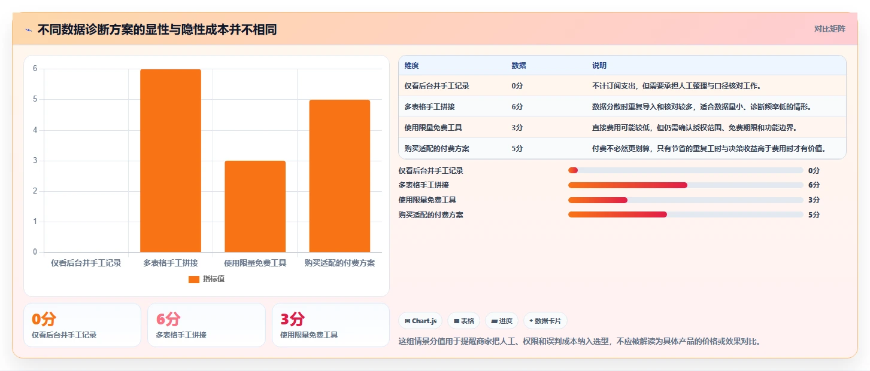
Task: Click the 数据 column header
Action: click(x=519, y=66)
